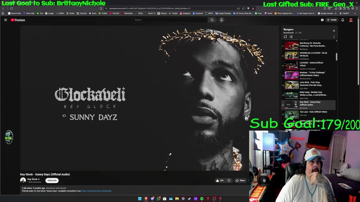Go to YouTube Premium home logo

pos(18,20)
